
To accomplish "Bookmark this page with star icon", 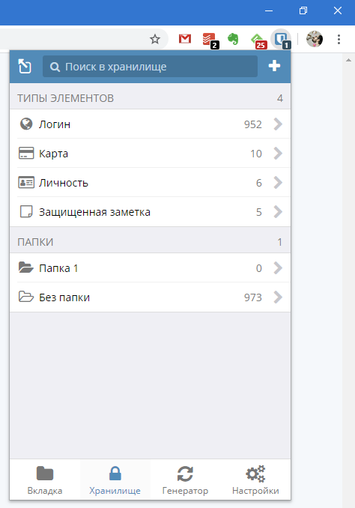I will click(x=155, y=39).
